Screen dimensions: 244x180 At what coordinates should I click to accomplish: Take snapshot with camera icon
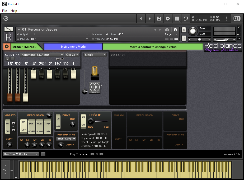click(167, 30)
